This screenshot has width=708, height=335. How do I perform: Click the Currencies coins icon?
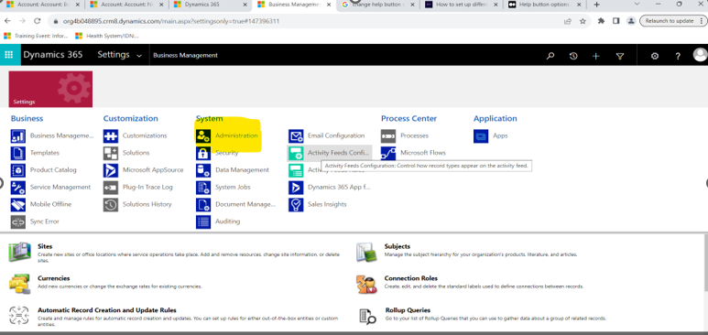point(19,284)
